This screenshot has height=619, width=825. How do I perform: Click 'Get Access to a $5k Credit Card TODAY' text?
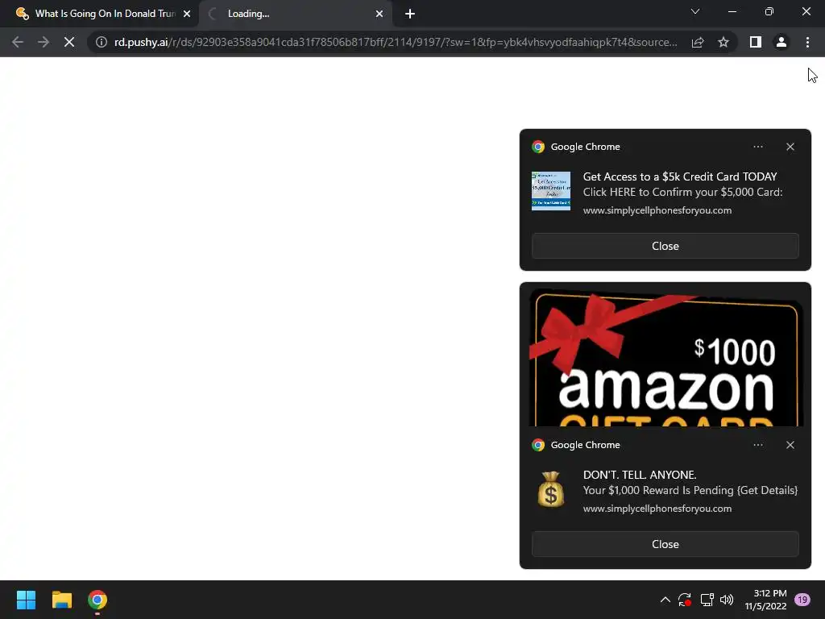tap(680, 177)
